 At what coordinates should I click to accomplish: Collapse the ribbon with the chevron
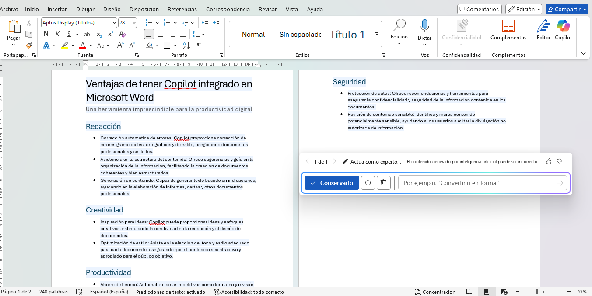(x=583, y=53)
